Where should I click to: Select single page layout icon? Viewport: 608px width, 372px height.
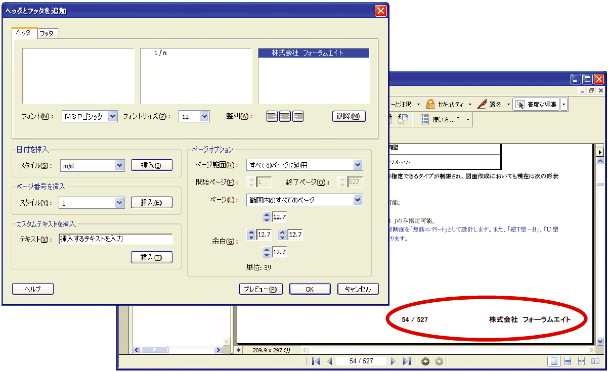coord(554,361)
